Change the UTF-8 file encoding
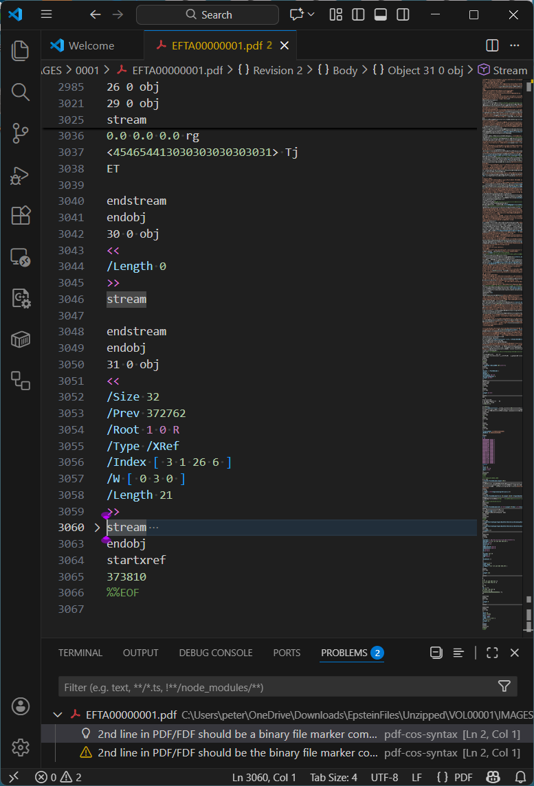 384,778
